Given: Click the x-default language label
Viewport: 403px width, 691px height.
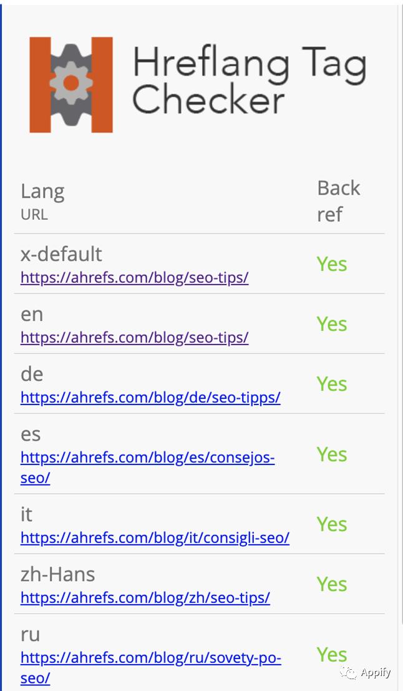Looking at the screenshot, I should click(x=61, y=254).
